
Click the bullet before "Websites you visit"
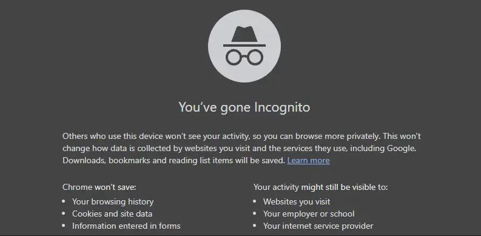point(255,201)
